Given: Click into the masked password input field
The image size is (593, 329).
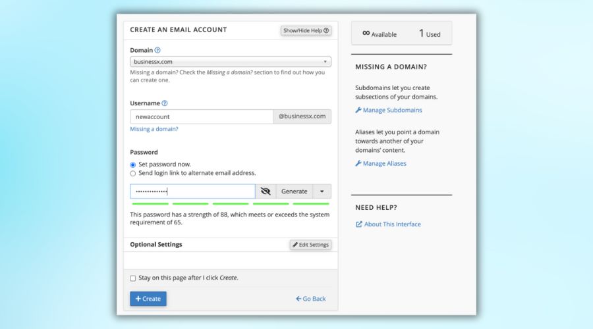Looking at the screenshot, I should 192,191.
